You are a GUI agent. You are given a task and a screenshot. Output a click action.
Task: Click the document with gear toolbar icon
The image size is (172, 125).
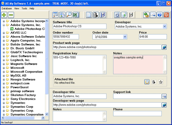coord(117,15)
